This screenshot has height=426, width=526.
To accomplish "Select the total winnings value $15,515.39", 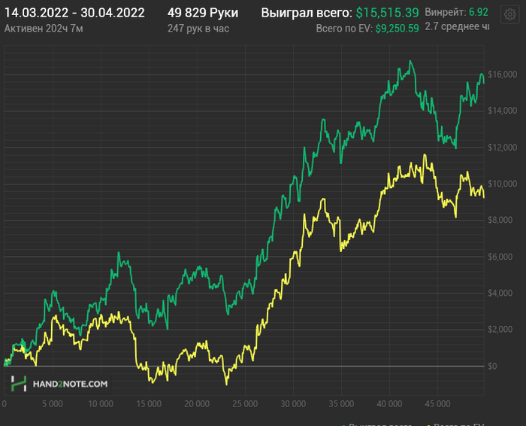I will pos(387,13).
